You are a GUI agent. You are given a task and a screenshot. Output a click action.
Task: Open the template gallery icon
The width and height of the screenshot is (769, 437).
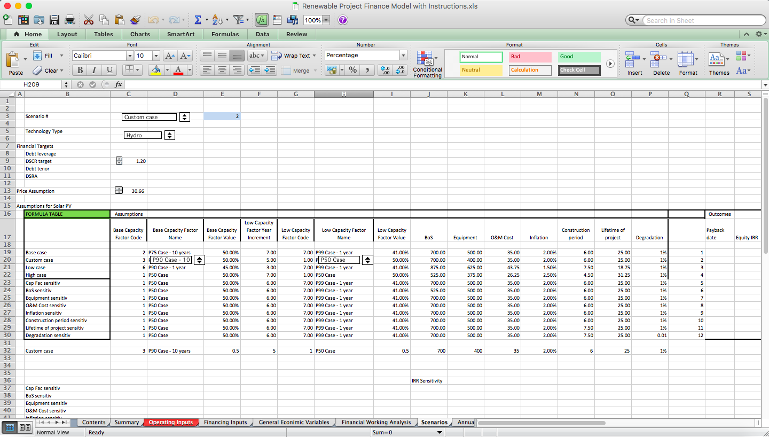[23, 20]
